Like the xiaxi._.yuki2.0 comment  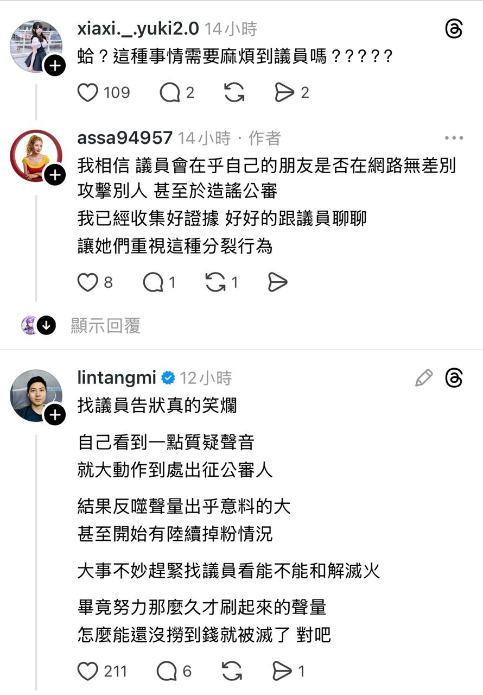(x=88, y=93)
